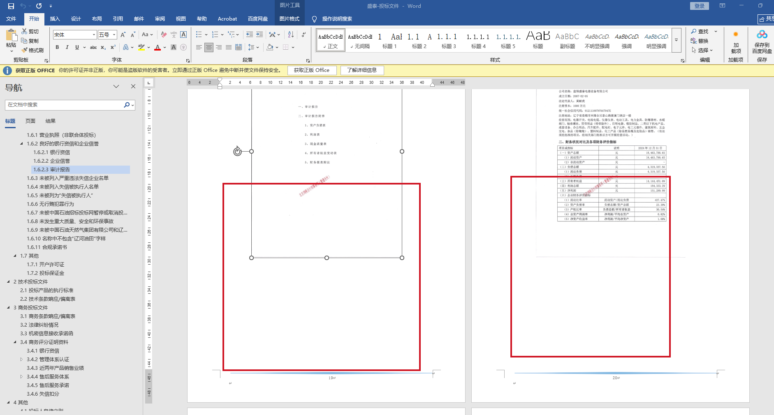Switch to the 审阅 (Review) ribbon tab
This screenshot has width=774, height=415.
(160, 18)
